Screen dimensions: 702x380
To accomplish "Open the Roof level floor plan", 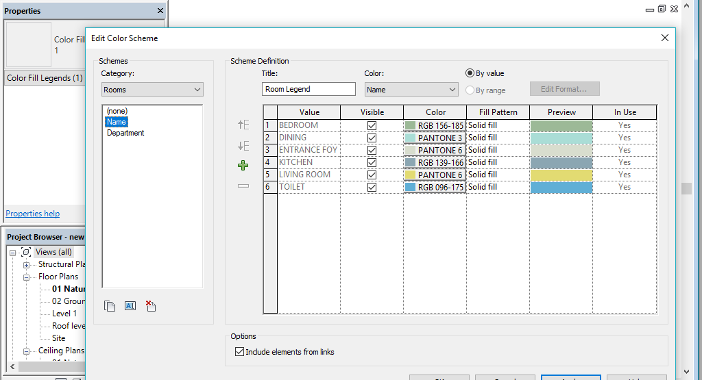I will (x=69, y=326).
